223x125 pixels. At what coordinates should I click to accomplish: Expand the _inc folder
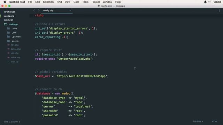(x=14, y=33)
